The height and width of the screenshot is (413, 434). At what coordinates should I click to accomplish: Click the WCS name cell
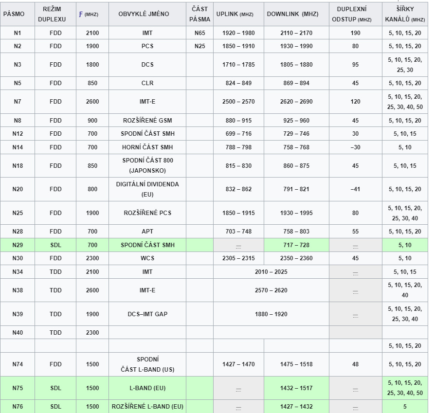pos(147,258)
